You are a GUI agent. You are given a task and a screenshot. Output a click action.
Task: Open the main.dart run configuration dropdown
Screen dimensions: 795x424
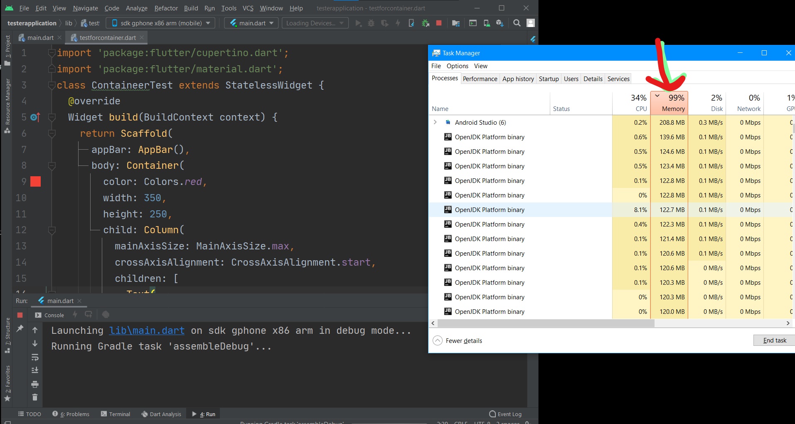pos(251,23)
